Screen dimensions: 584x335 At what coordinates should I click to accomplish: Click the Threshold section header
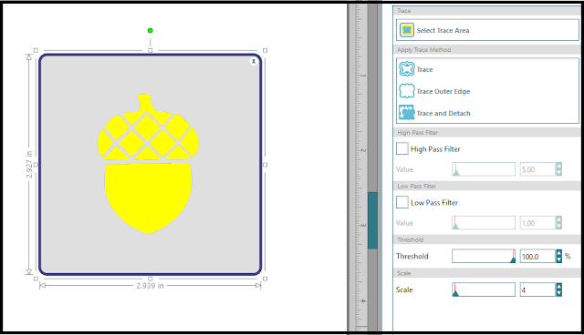487,239
